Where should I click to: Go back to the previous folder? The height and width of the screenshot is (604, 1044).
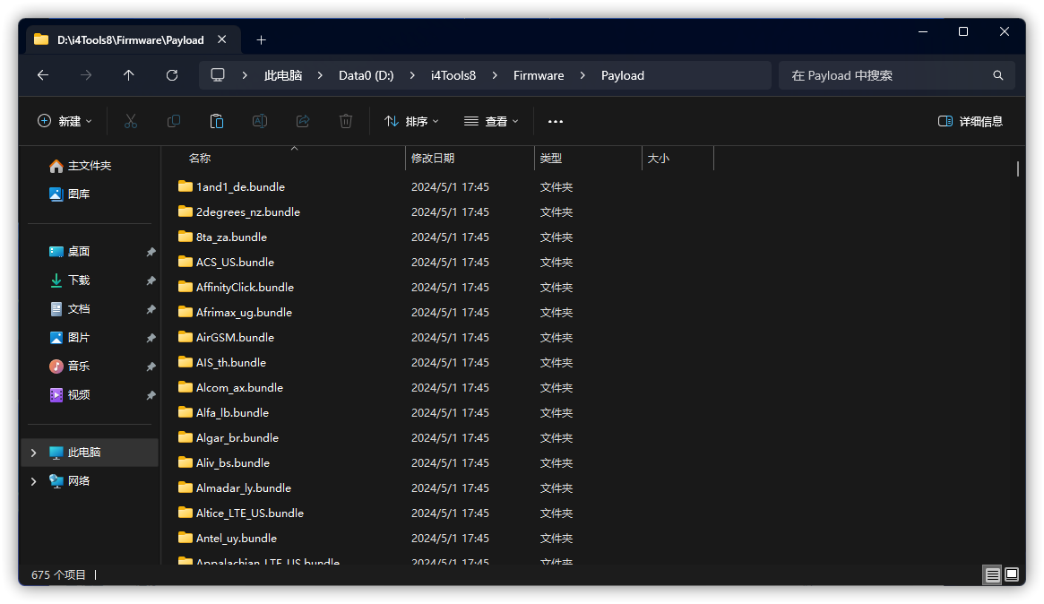tap(43, 75)
